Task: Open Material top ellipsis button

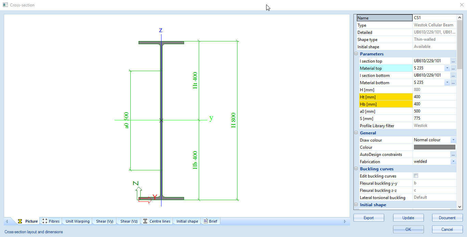Action: coord(453,68)
